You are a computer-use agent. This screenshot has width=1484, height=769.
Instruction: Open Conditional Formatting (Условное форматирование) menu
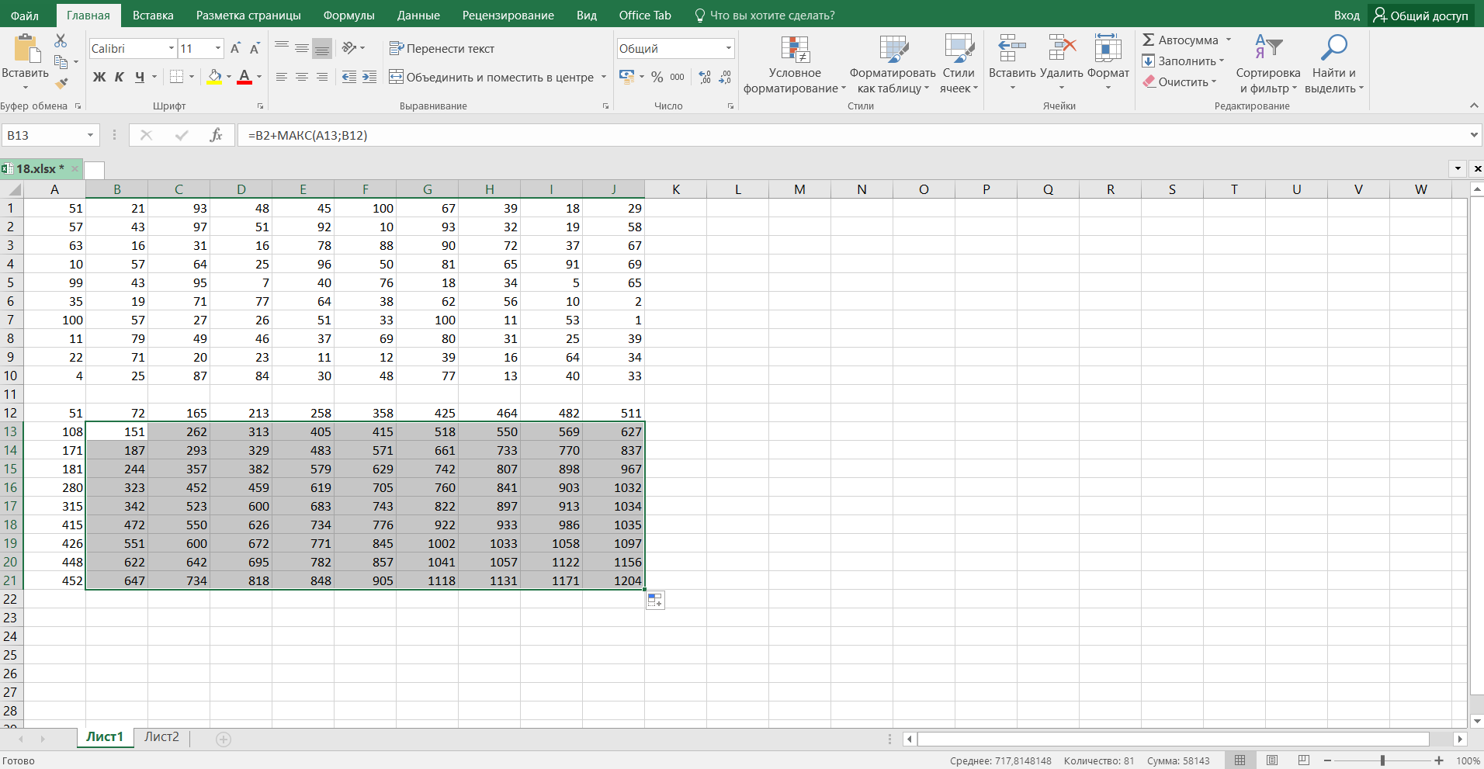795,64
